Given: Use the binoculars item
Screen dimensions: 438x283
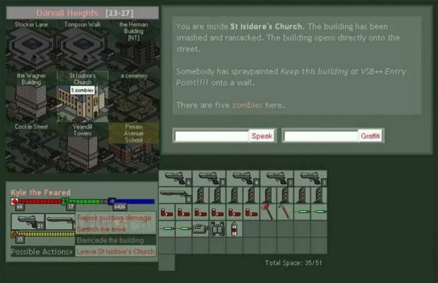Looking at the screenshot, I should click(x=217, y=229).
